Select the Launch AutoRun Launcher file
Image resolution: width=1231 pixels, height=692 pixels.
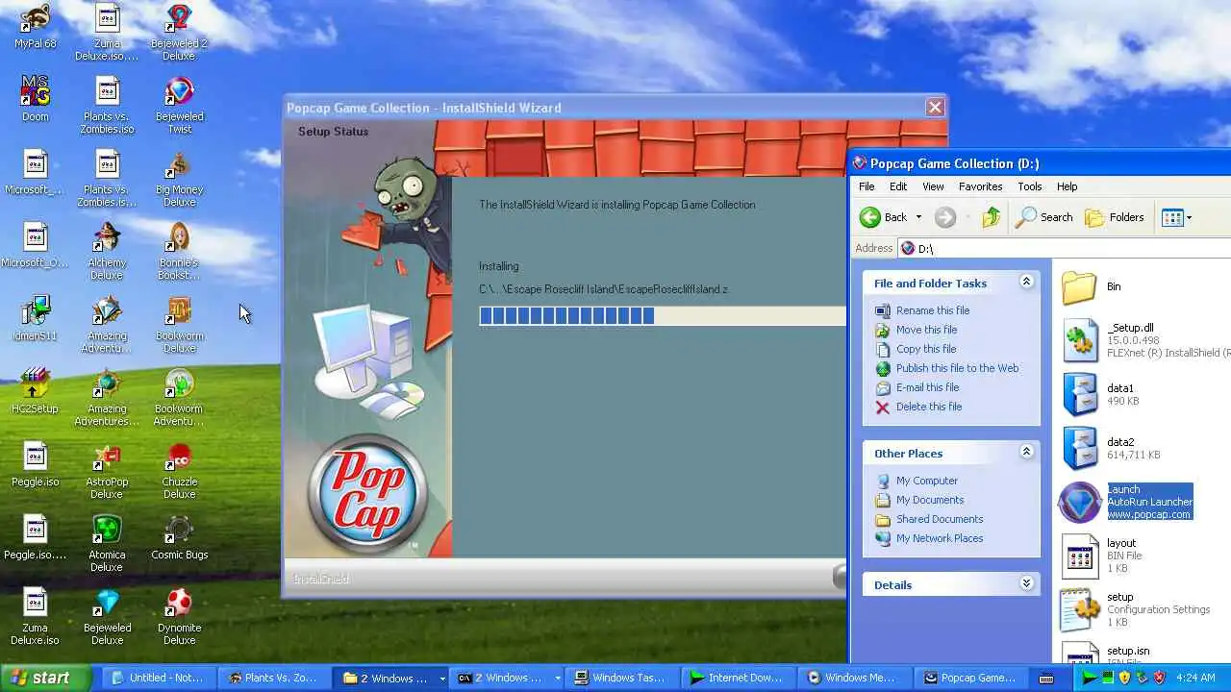click(x=1126, y=502)
